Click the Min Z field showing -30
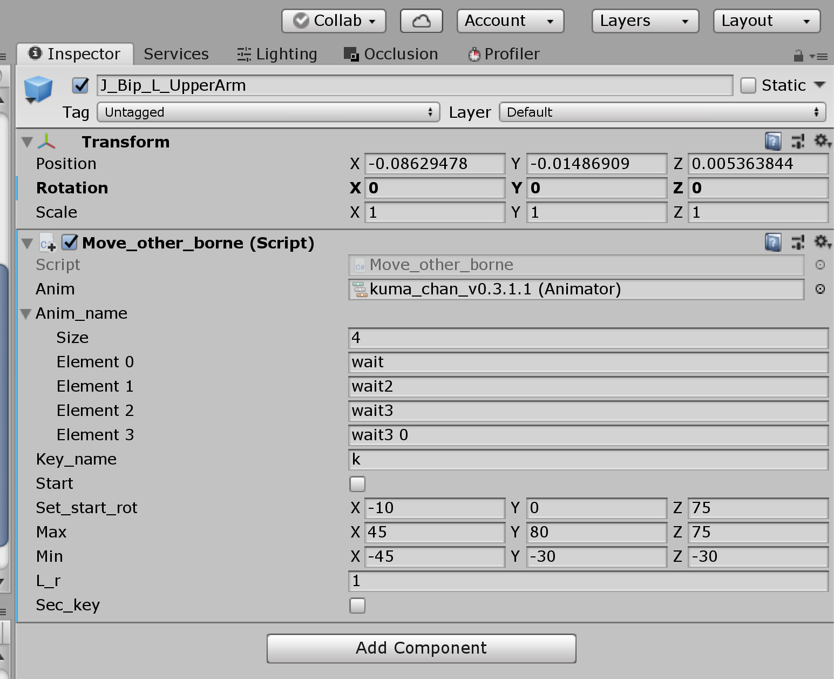This screenshot has width=834, height=679. (x=758, y=556)
